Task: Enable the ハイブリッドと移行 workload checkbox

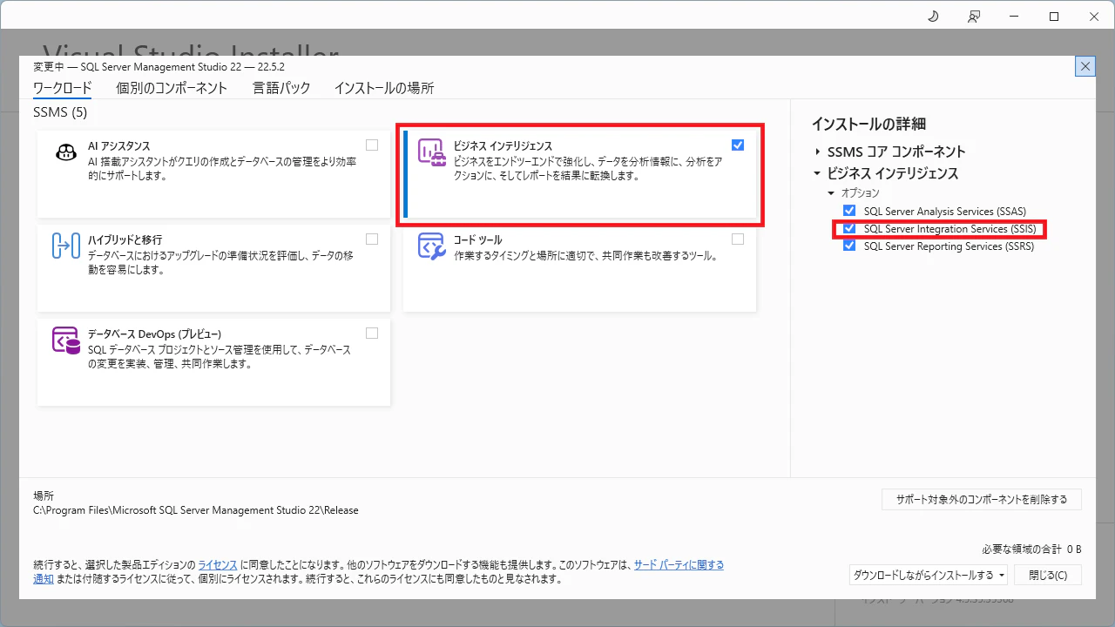Action: 372,239
